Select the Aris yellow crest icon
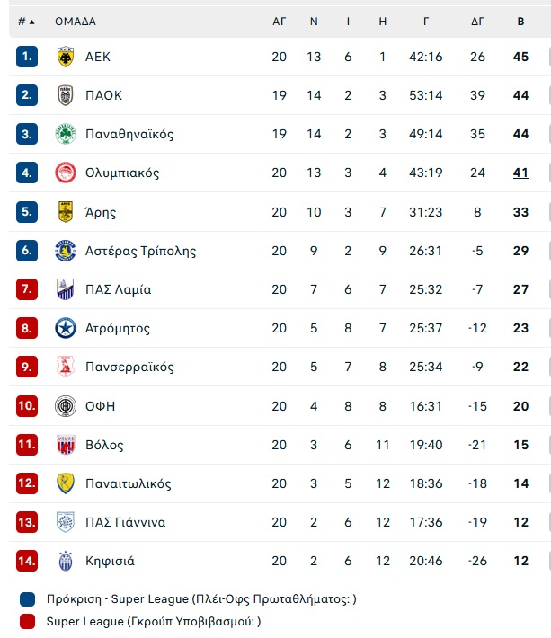Screen dimensions: 551x638 65,212
